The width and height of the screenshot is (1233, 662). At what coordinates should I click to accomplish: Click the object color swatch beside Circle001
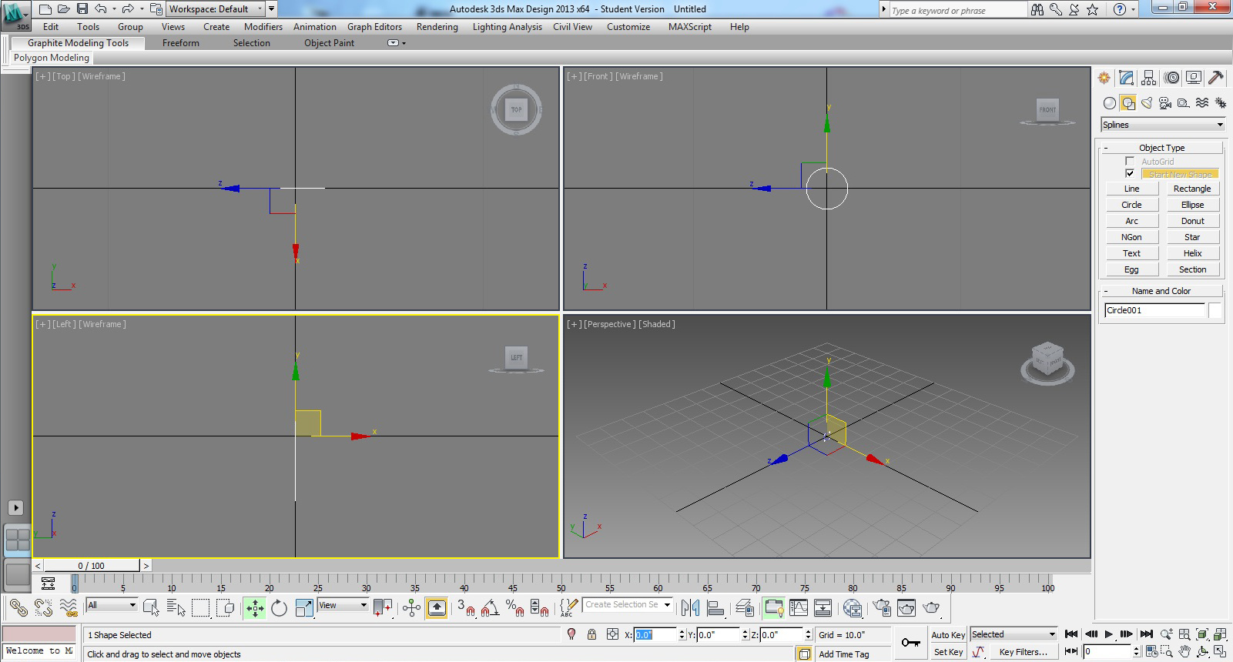pyautogui.click(x=1215, y=310)
